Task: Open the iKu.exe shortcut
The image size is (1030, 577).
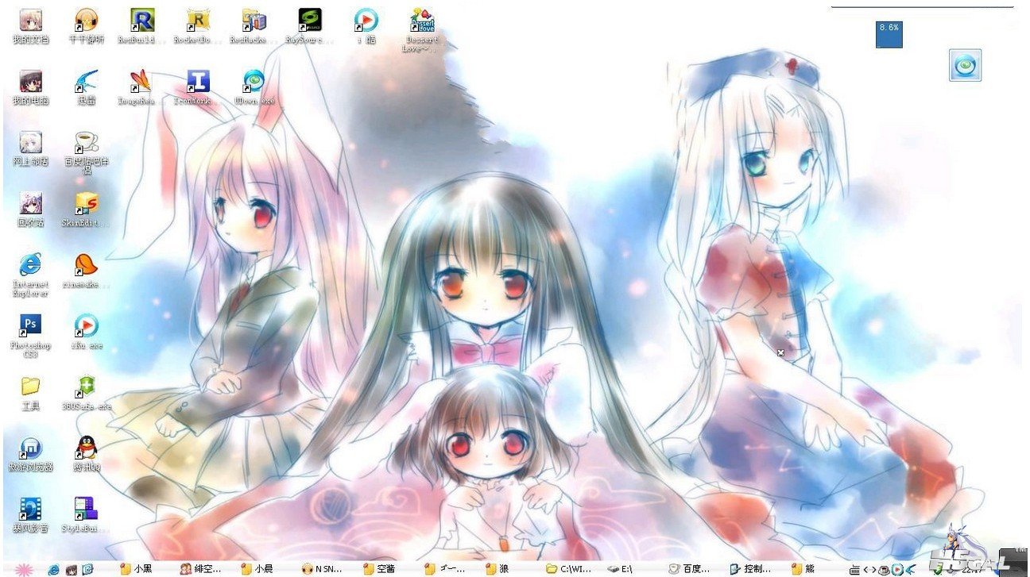Action: pos(86,325)
